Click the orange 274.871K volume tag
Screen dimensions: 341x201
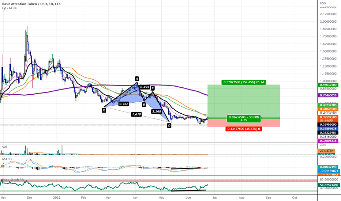326,151
